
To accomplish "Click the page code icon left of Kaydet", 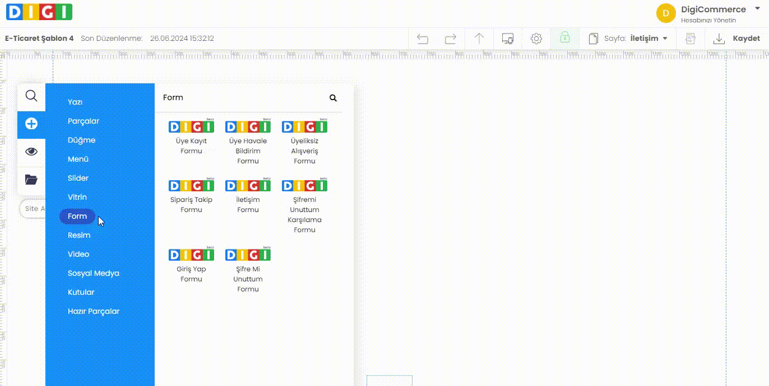I will pyautogui.click(x=691, y=39).
